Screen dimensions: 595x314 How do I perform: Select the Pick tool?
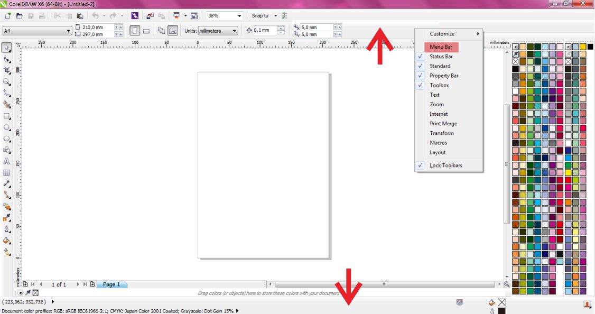[x=6, y=47]
